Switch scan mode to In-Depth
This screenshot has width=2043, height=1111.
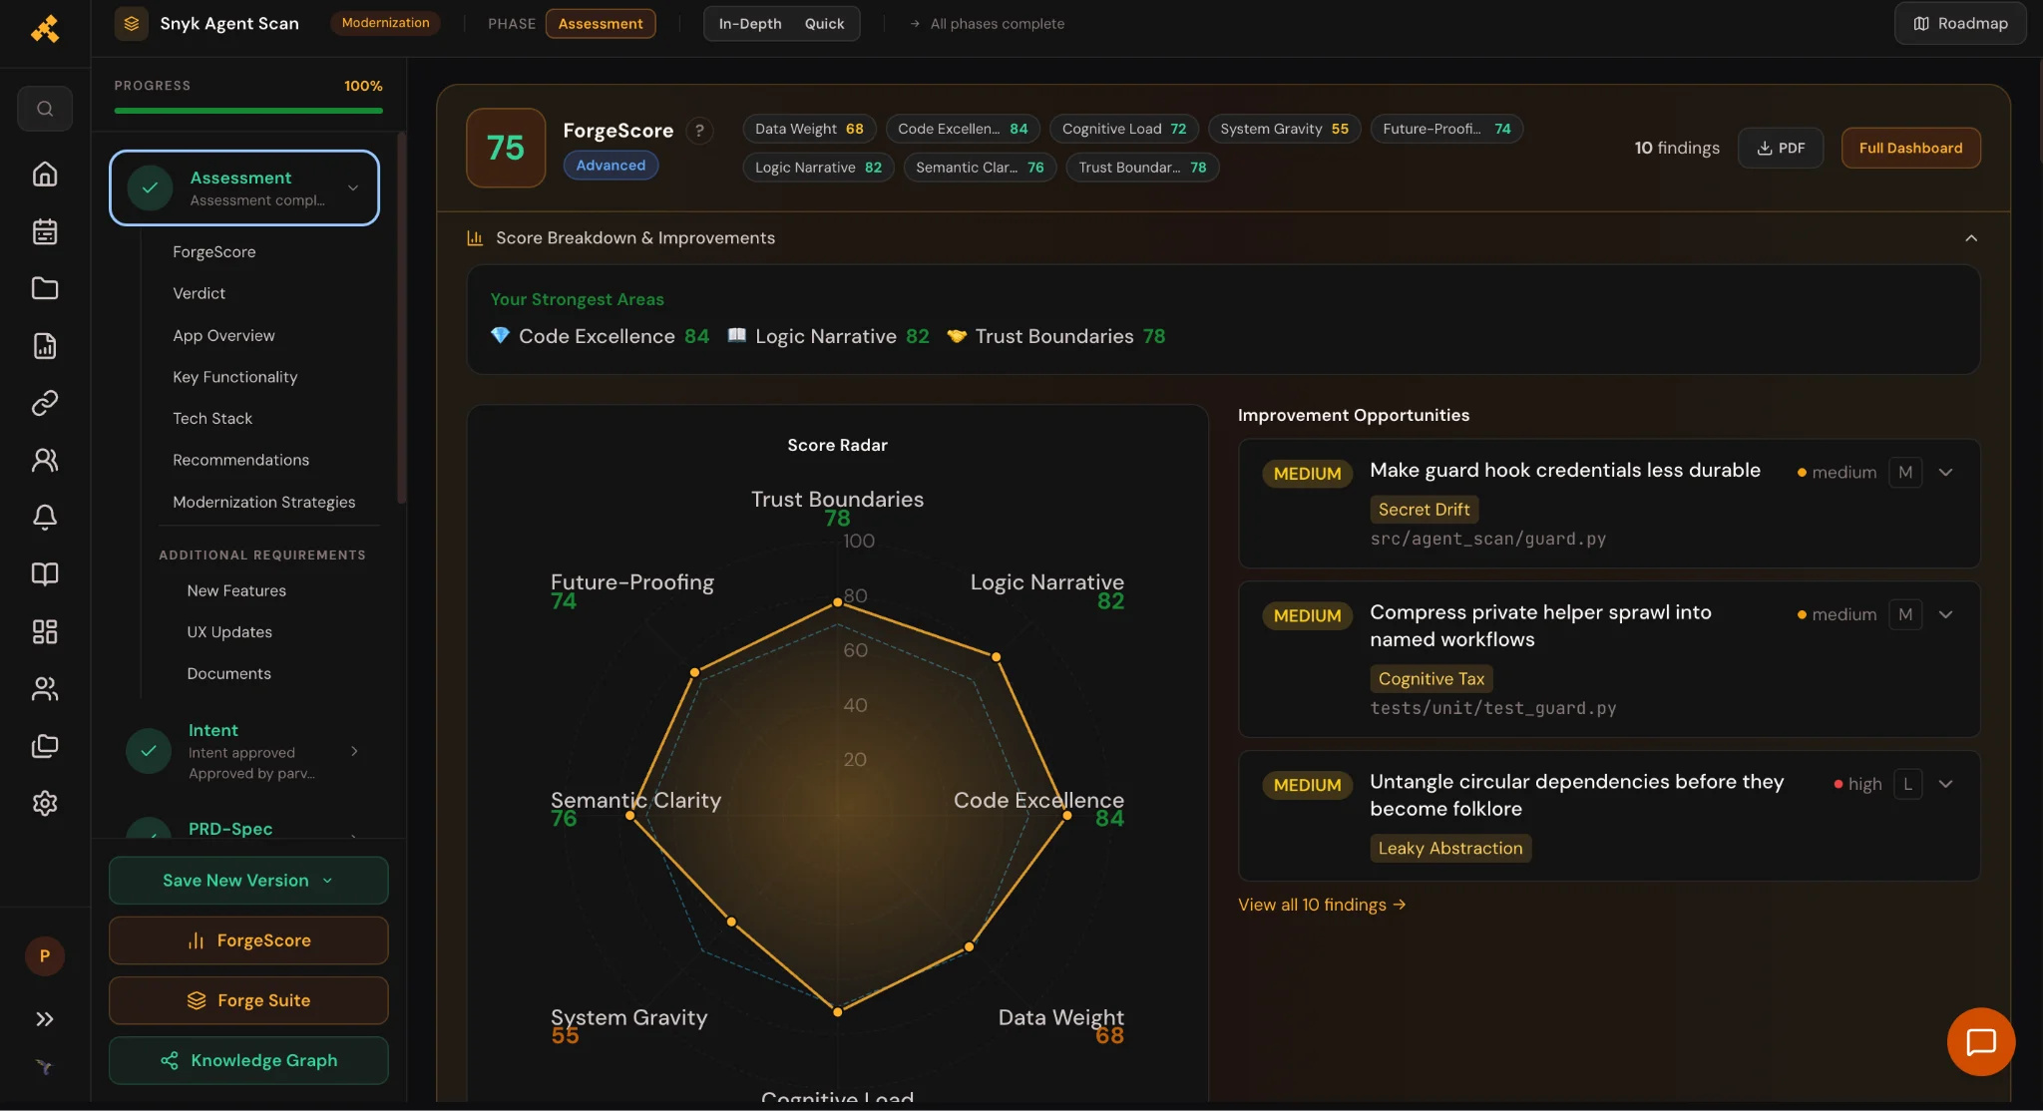750,24
